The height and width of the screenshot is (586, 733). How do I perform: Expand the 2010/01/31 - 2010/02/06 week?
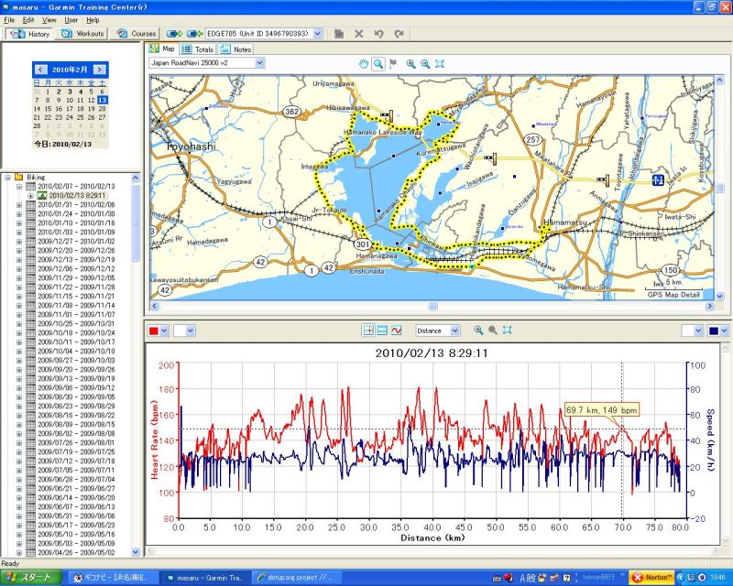pyautogui.click(x=19, y=205)
